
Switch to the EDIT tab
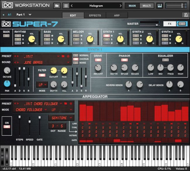[x=73, y=15]
